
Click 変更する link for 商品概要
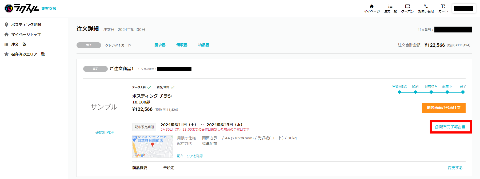click(x=455, y=168)
